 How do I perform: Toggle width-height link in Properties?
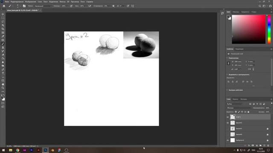[229, 63]
